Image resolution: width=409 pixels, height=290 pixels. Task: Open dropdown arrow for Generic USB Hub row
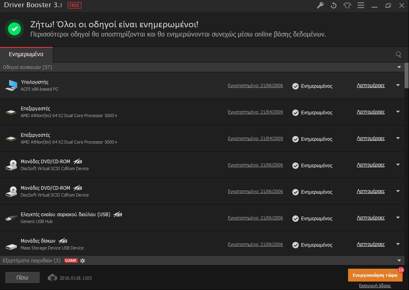click(398, 217)
